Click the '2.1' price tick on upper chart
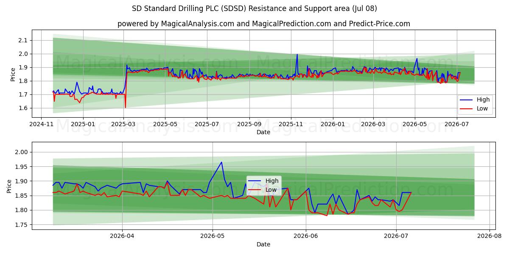The height and width of the screenshot is (254, 509). [x=23, y=40]
